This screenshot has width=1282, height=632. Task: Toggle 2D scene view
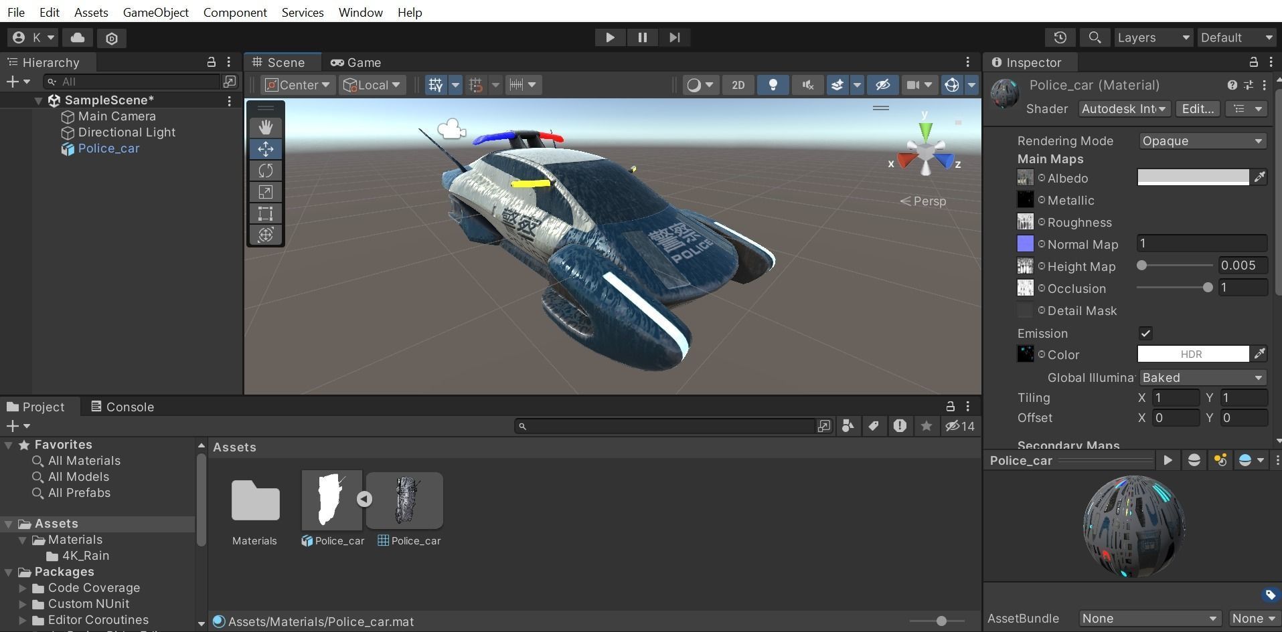click(738, 85)
